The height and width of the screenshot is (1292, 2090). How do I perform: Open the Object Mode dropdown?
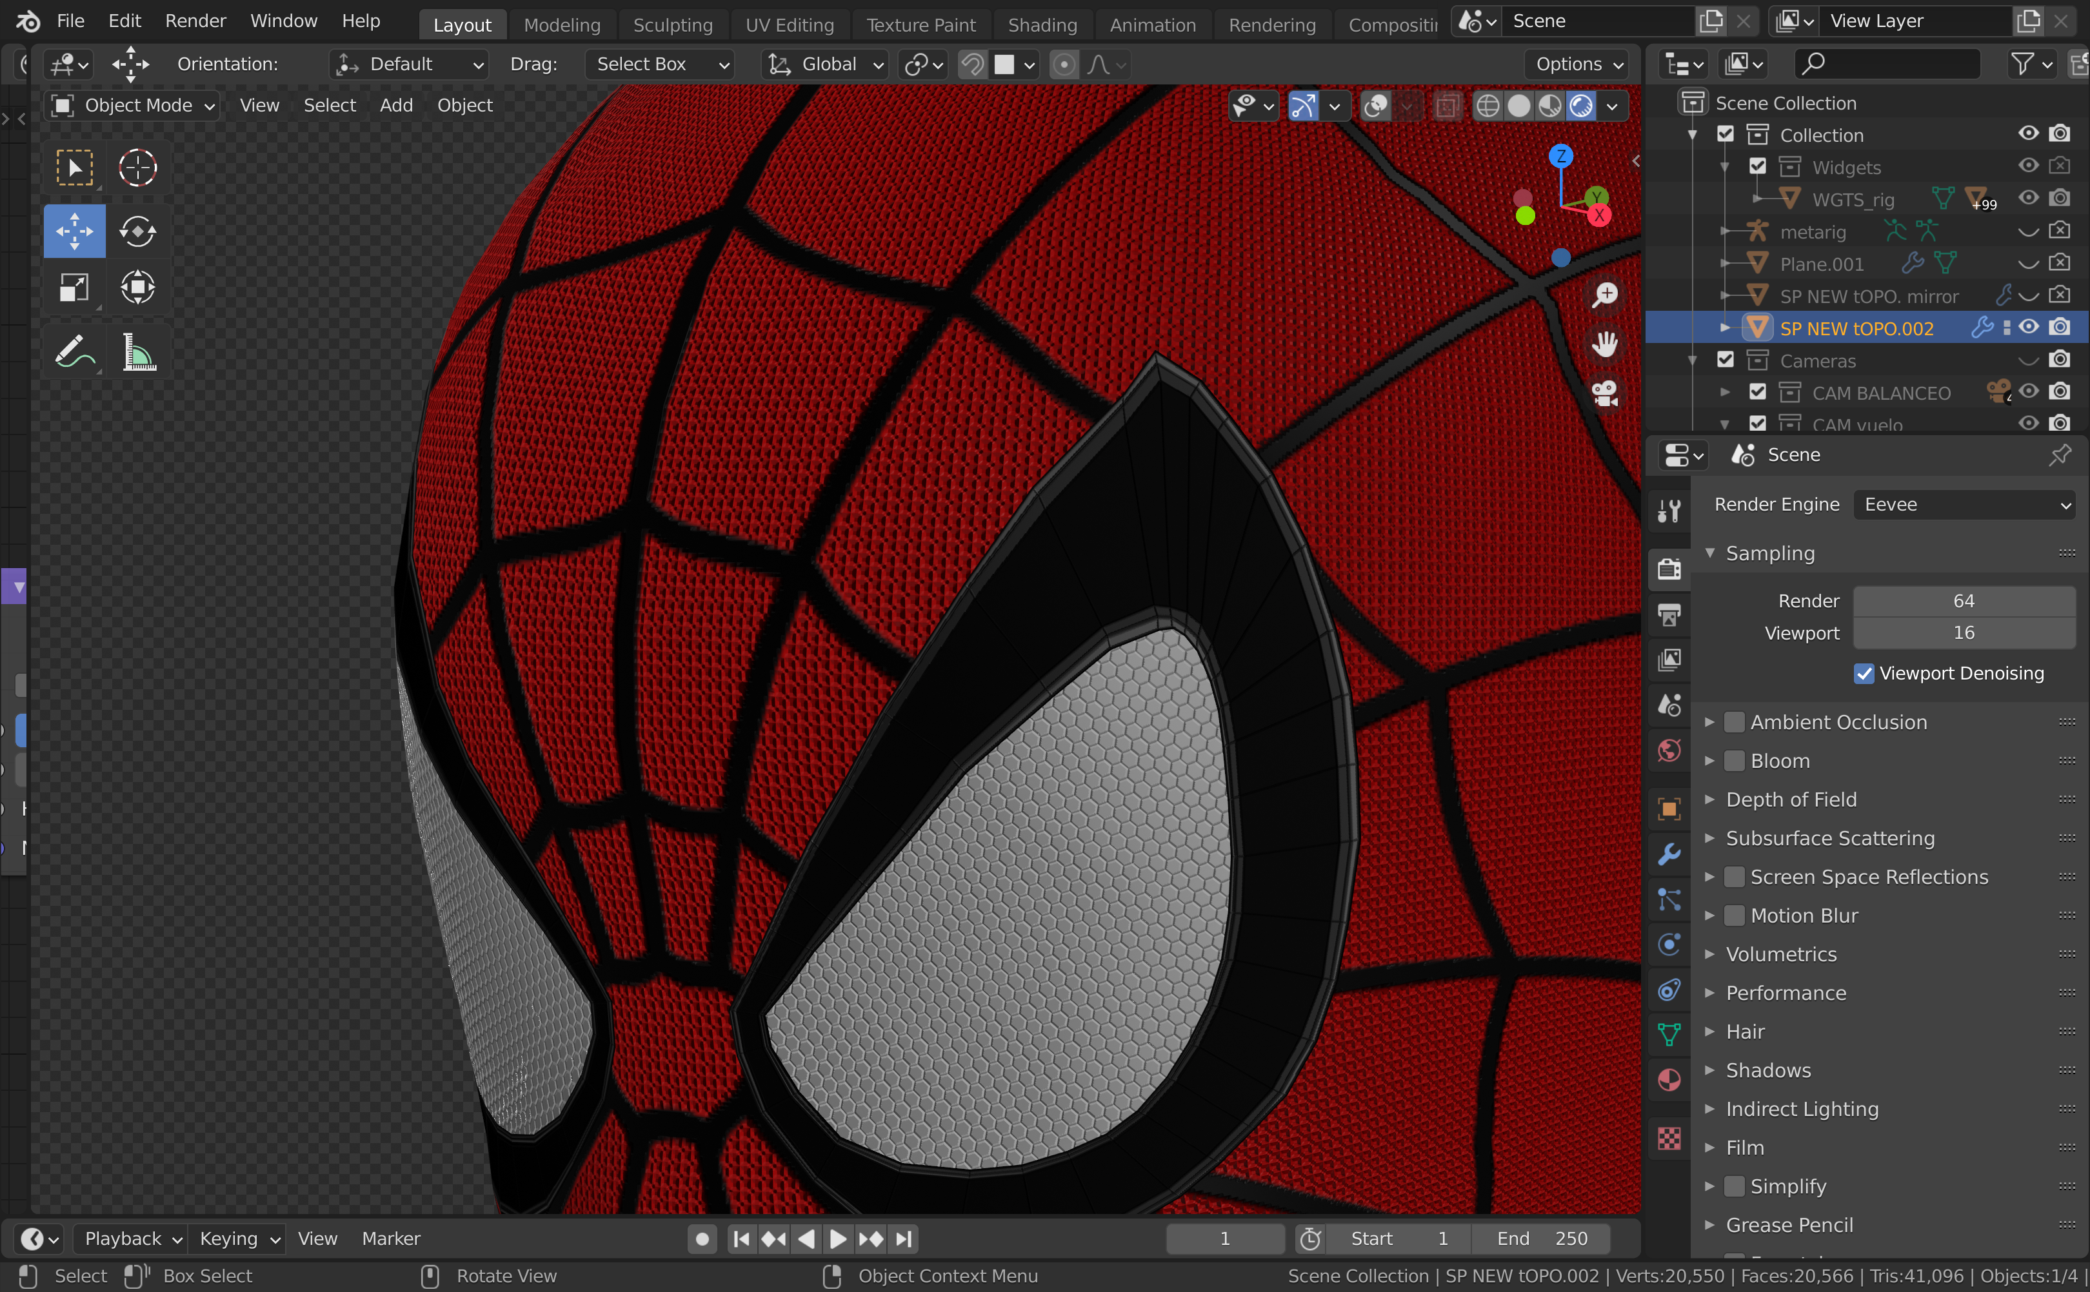coord(134,105)
